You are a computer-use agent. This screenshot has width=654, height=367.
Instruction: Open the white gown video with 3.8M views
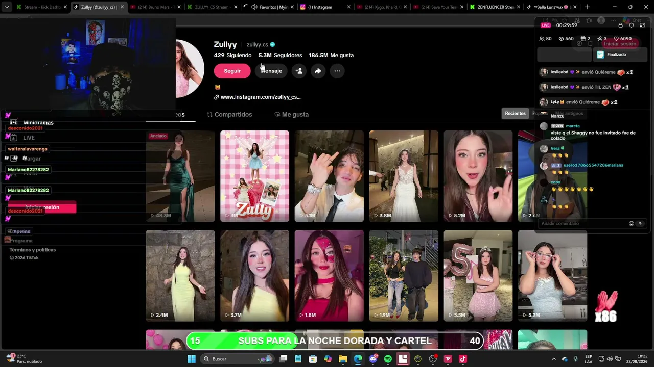coord(404,176)
